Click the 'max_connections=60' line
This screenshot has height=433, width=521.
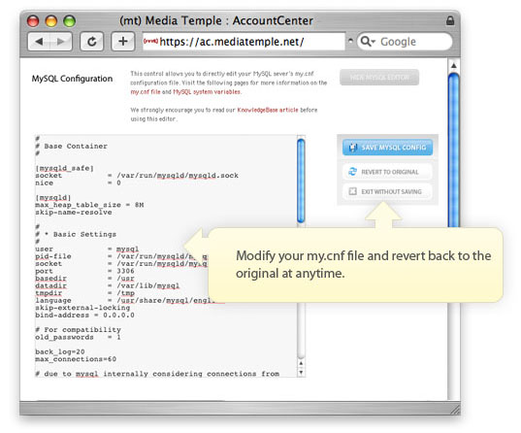[x=76, y=359]
